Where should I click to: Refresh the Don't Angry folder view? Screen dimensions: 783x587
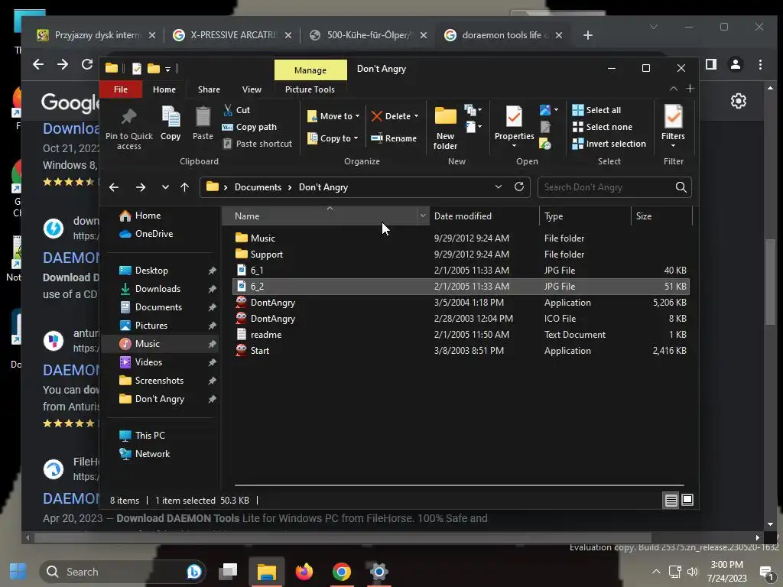(519, 186)
